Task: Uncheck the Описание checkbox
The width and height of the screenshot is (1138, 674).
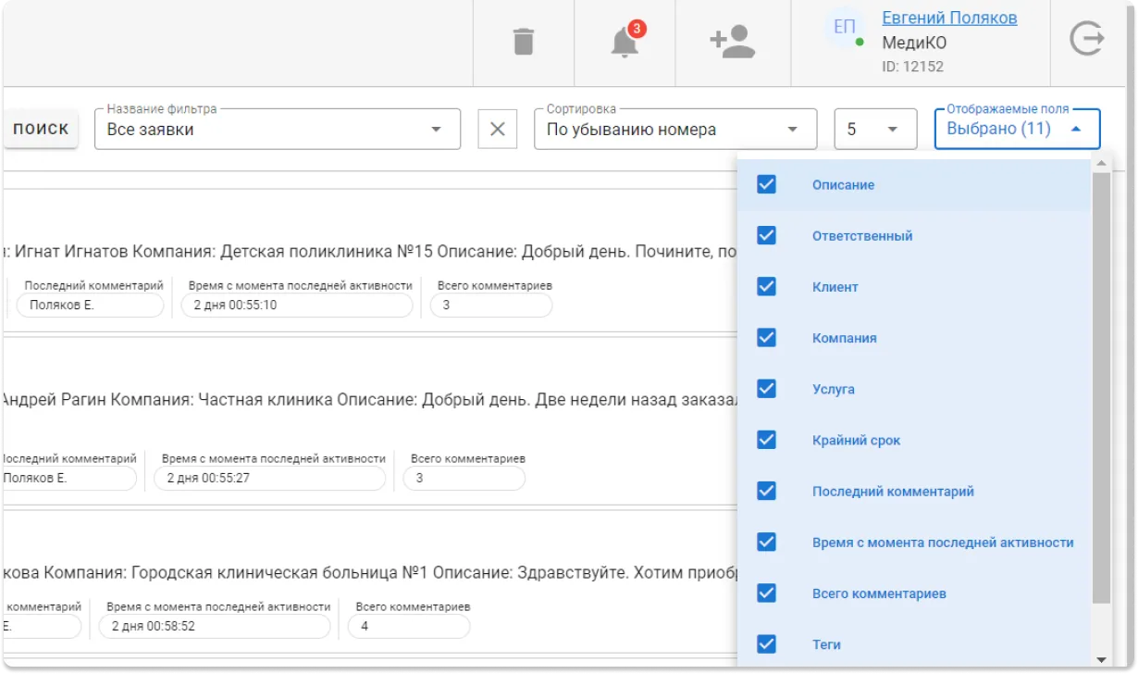Action: point(766,184)
